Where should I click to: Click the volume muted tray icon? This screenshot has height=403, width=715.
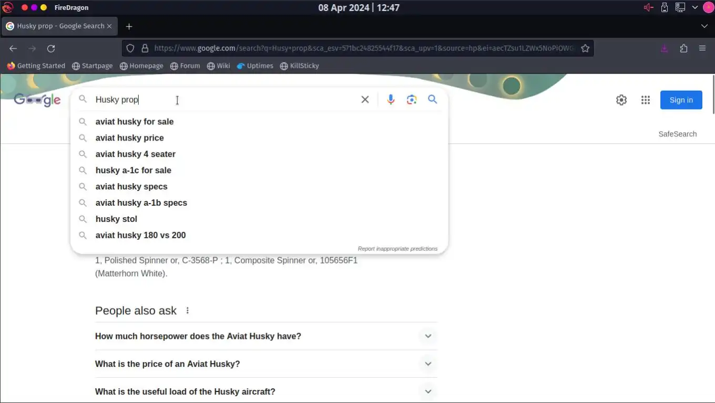pos(649,7)
